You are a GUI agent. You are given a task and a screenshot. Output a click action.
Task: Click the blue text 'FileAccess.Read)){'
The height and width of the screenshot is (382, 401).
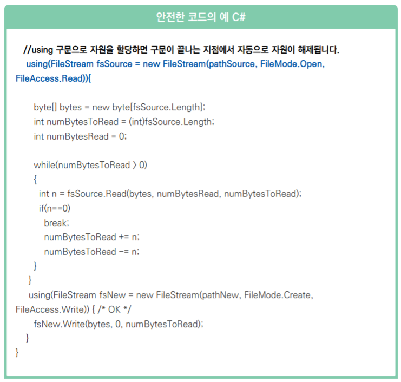click(53, 78)
